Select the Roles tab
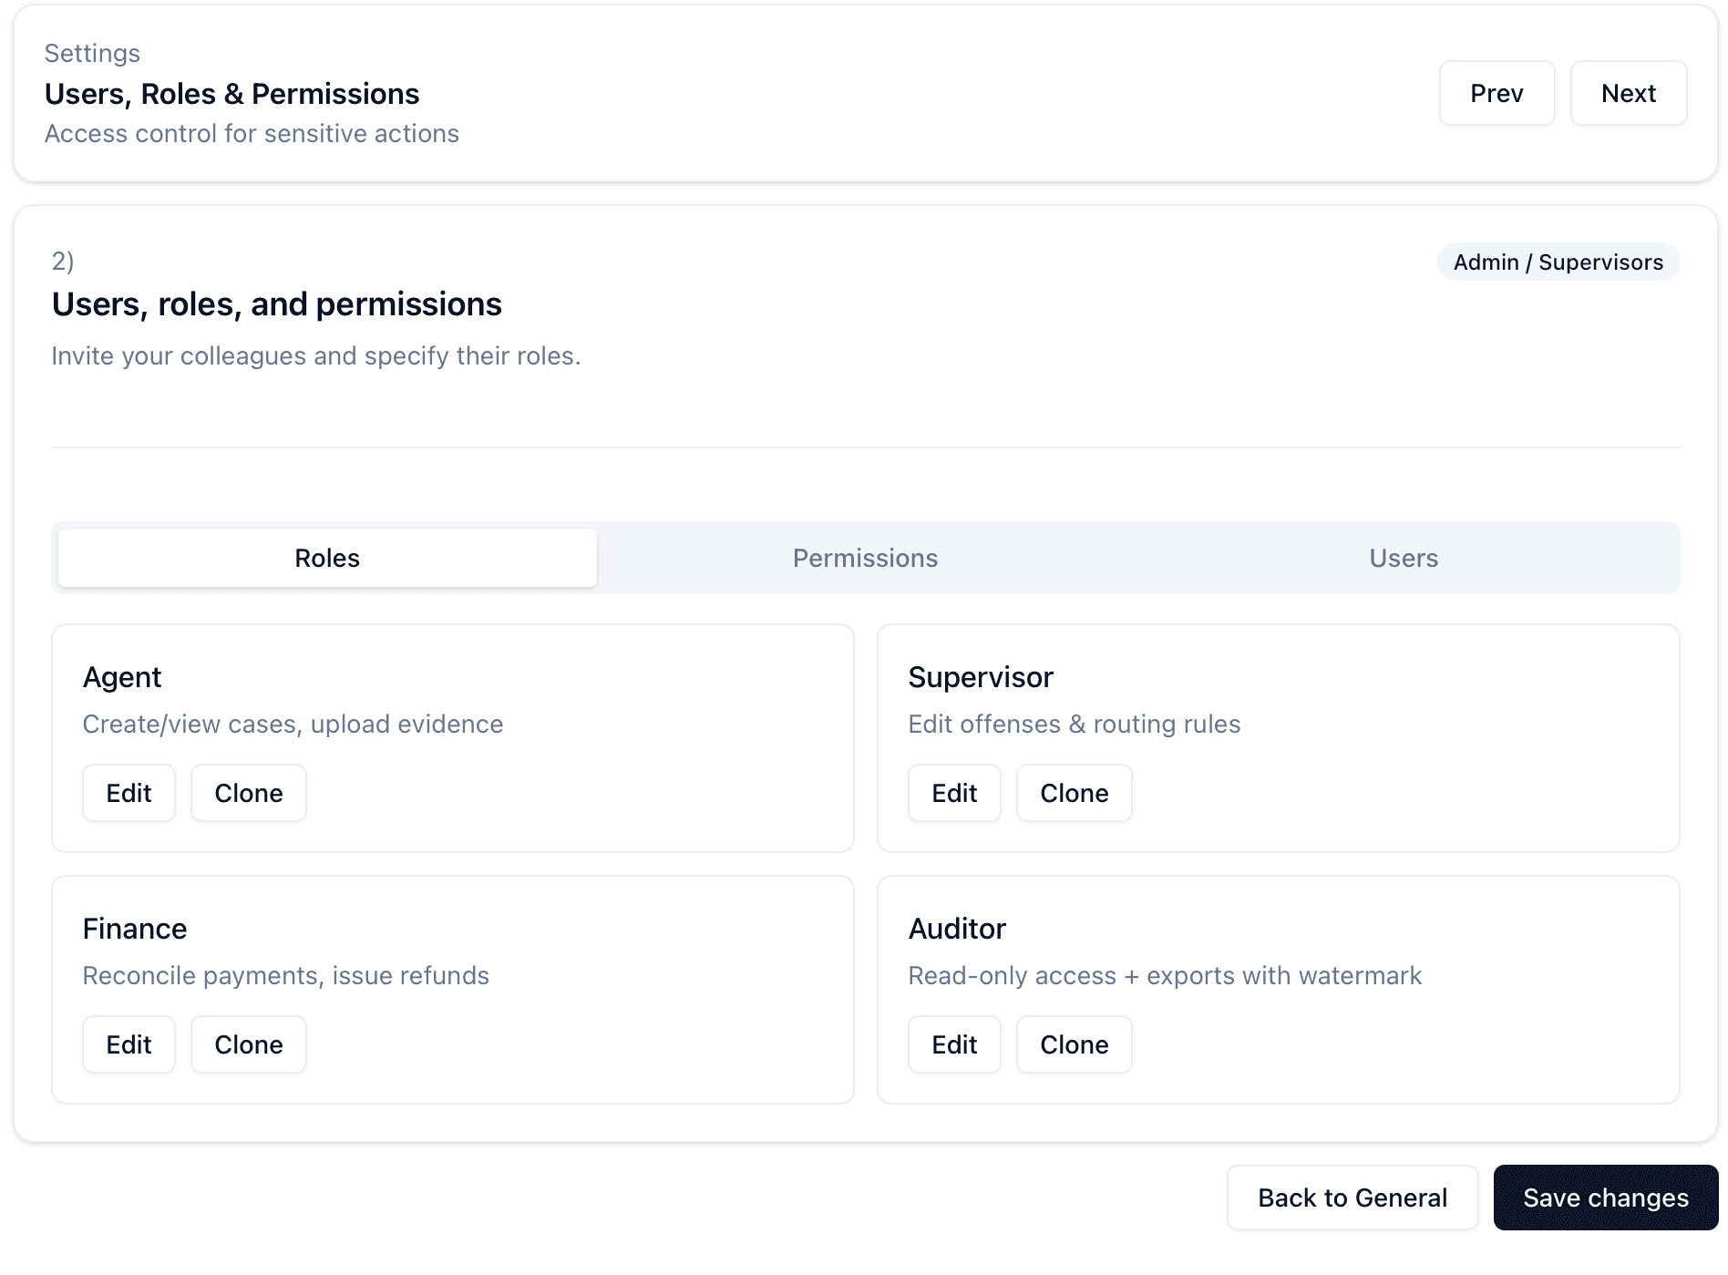Screen dimensions: 1728x1275 coord(326,558)
